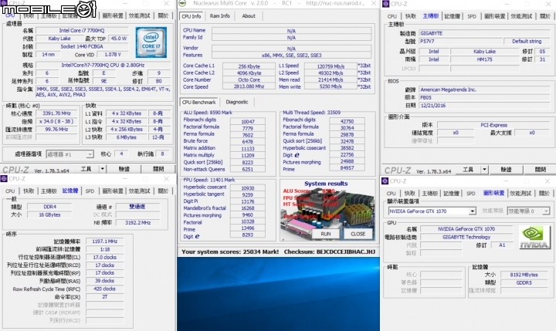556x331 pixels.
Task: Click the Socket 1440 FCBGA package value
Action: point(82,47)
